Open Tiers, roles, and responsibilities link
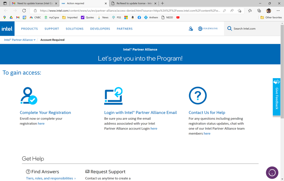Image resolution: width=284 pixels, height=181 pixels. pyautogui.click(x=51, y=178)
